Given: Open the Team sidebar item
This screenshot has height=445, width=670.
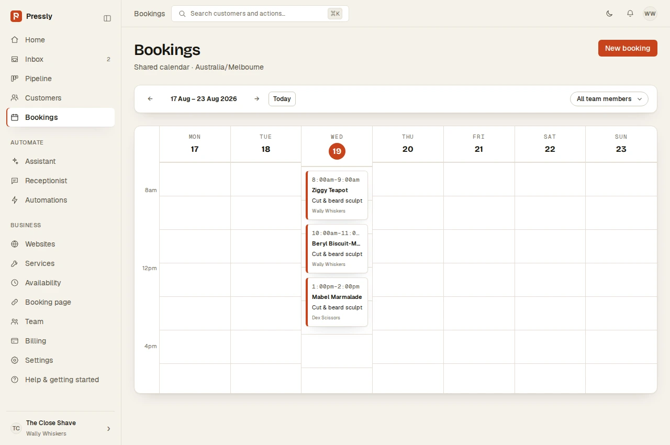Looking at the screenshot, I should [x=61, y=321].
